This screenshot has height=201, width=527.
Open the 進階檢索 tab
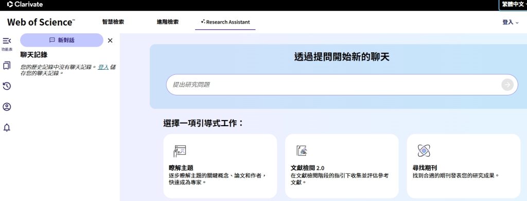[x=167, y=22]
